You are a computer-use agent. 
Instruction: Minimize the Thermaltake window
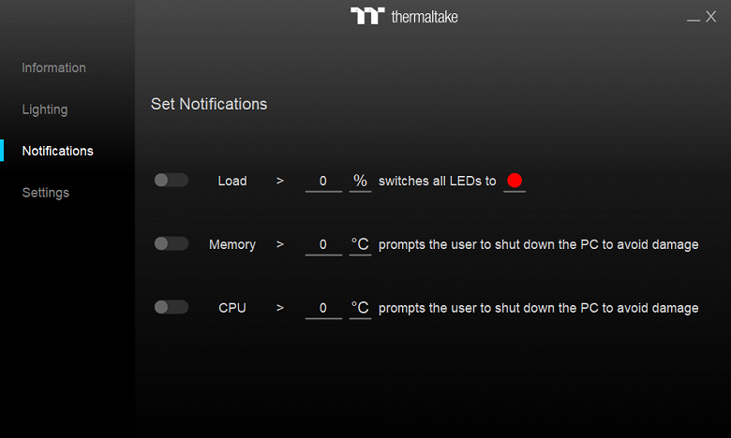point(693,18)
